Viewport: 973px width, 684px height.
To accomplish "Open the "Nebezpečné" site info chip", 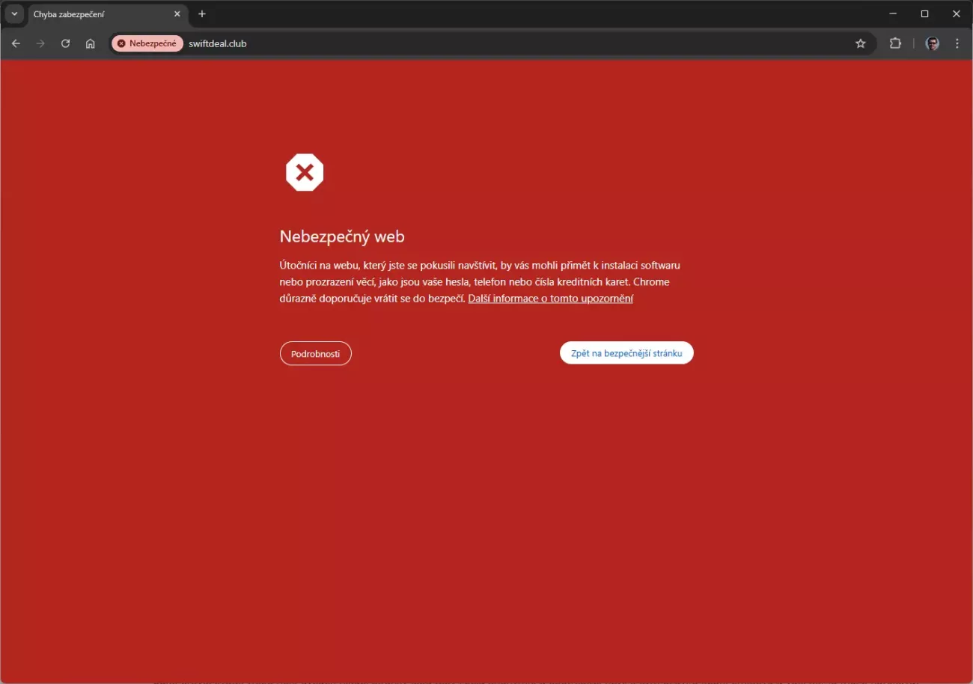I will pyautogui.click(x=147, y=43).
